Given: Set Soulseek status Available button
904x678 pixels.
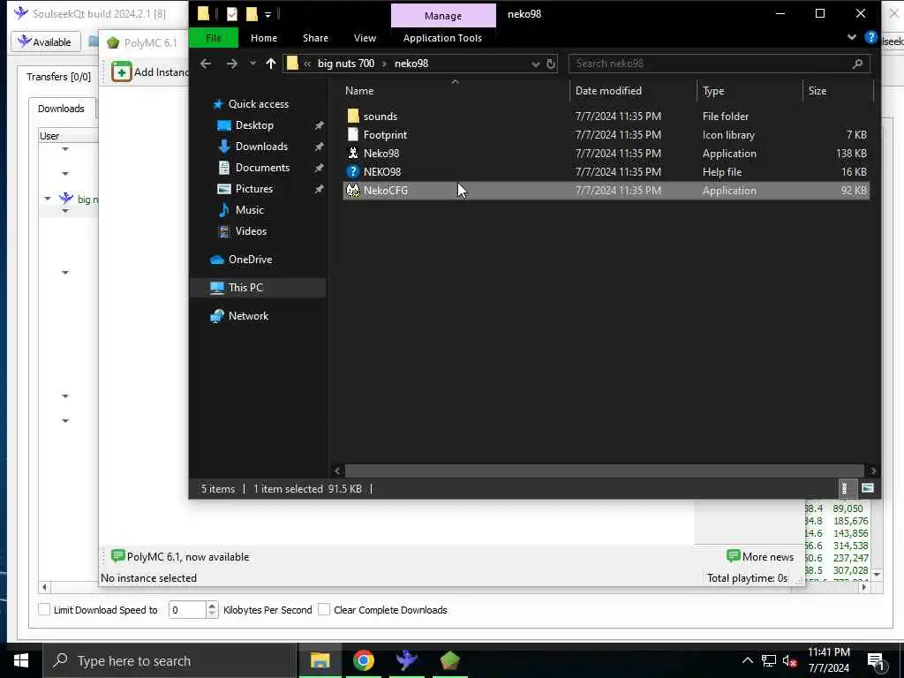Looking at the screenshot, I should 44,42.
